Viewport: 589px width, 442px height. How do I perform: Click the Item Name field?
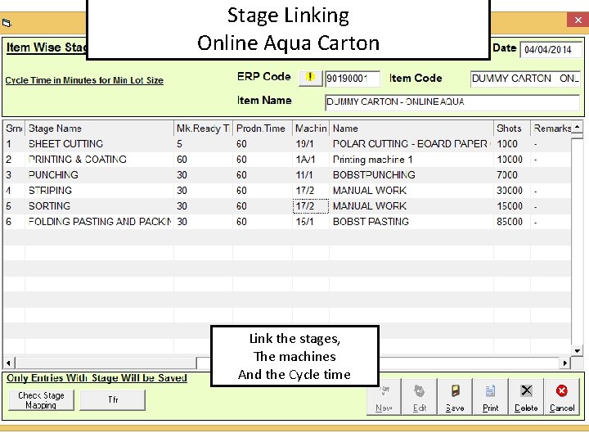pos(452,102)
